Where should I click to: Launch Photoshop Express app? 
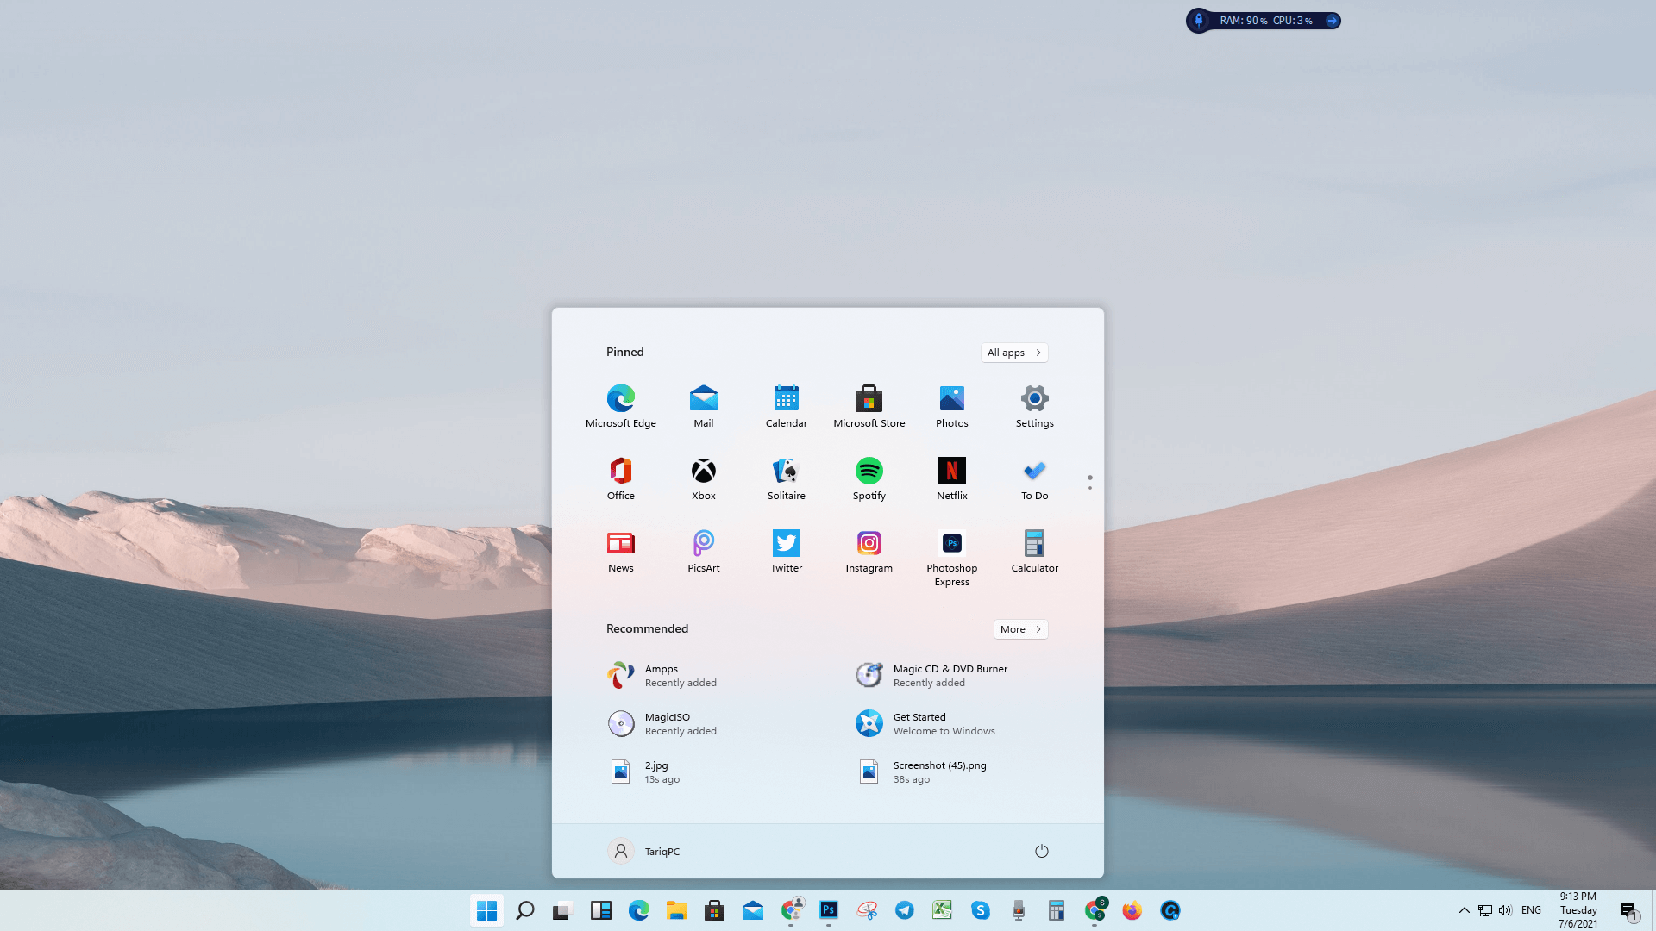951,556
